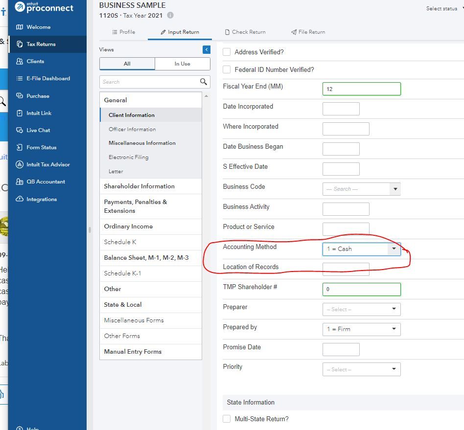Expand the Business Code dropdown
The height and width of the screenshot is (430, 464).
point(395,189)
